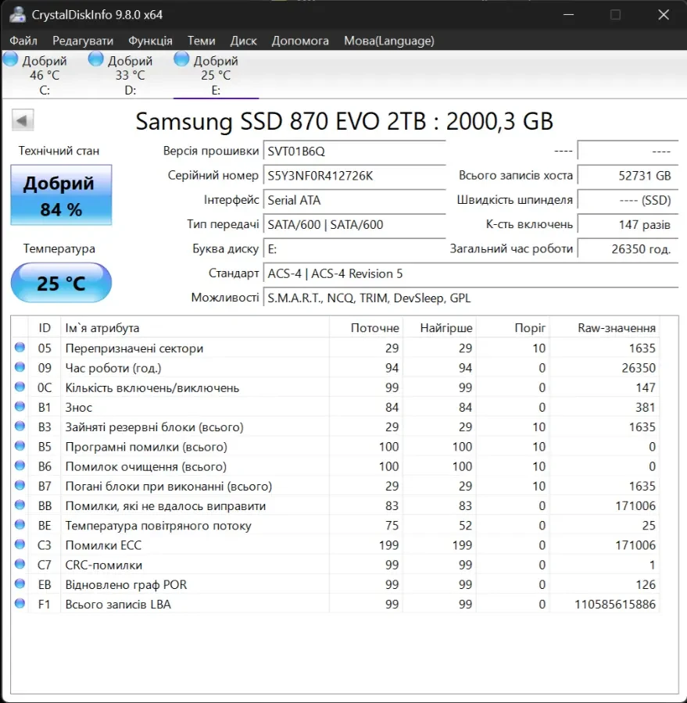
Task: Click the Raw-значення column header
Action: click(604, 328)
